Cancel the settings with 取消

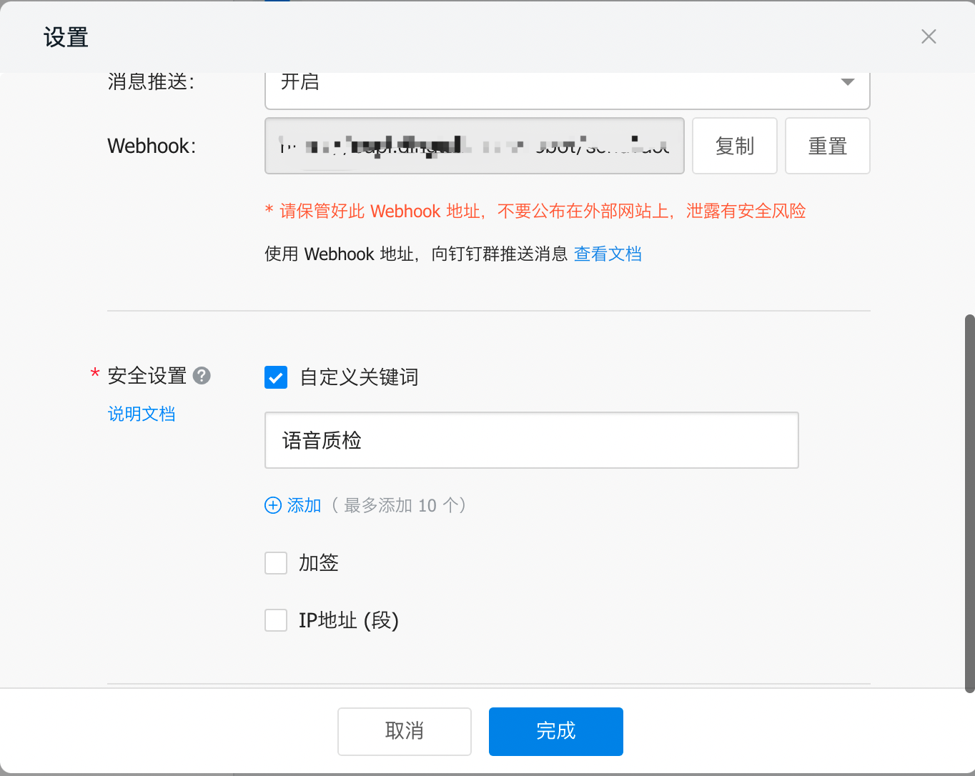405,731
